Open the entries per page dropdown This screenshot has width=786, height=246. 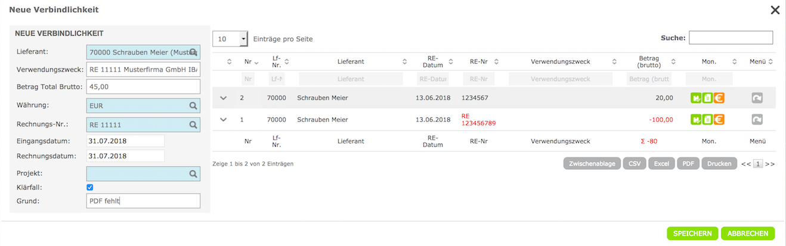pyautogui.click(x=243, y=39)
